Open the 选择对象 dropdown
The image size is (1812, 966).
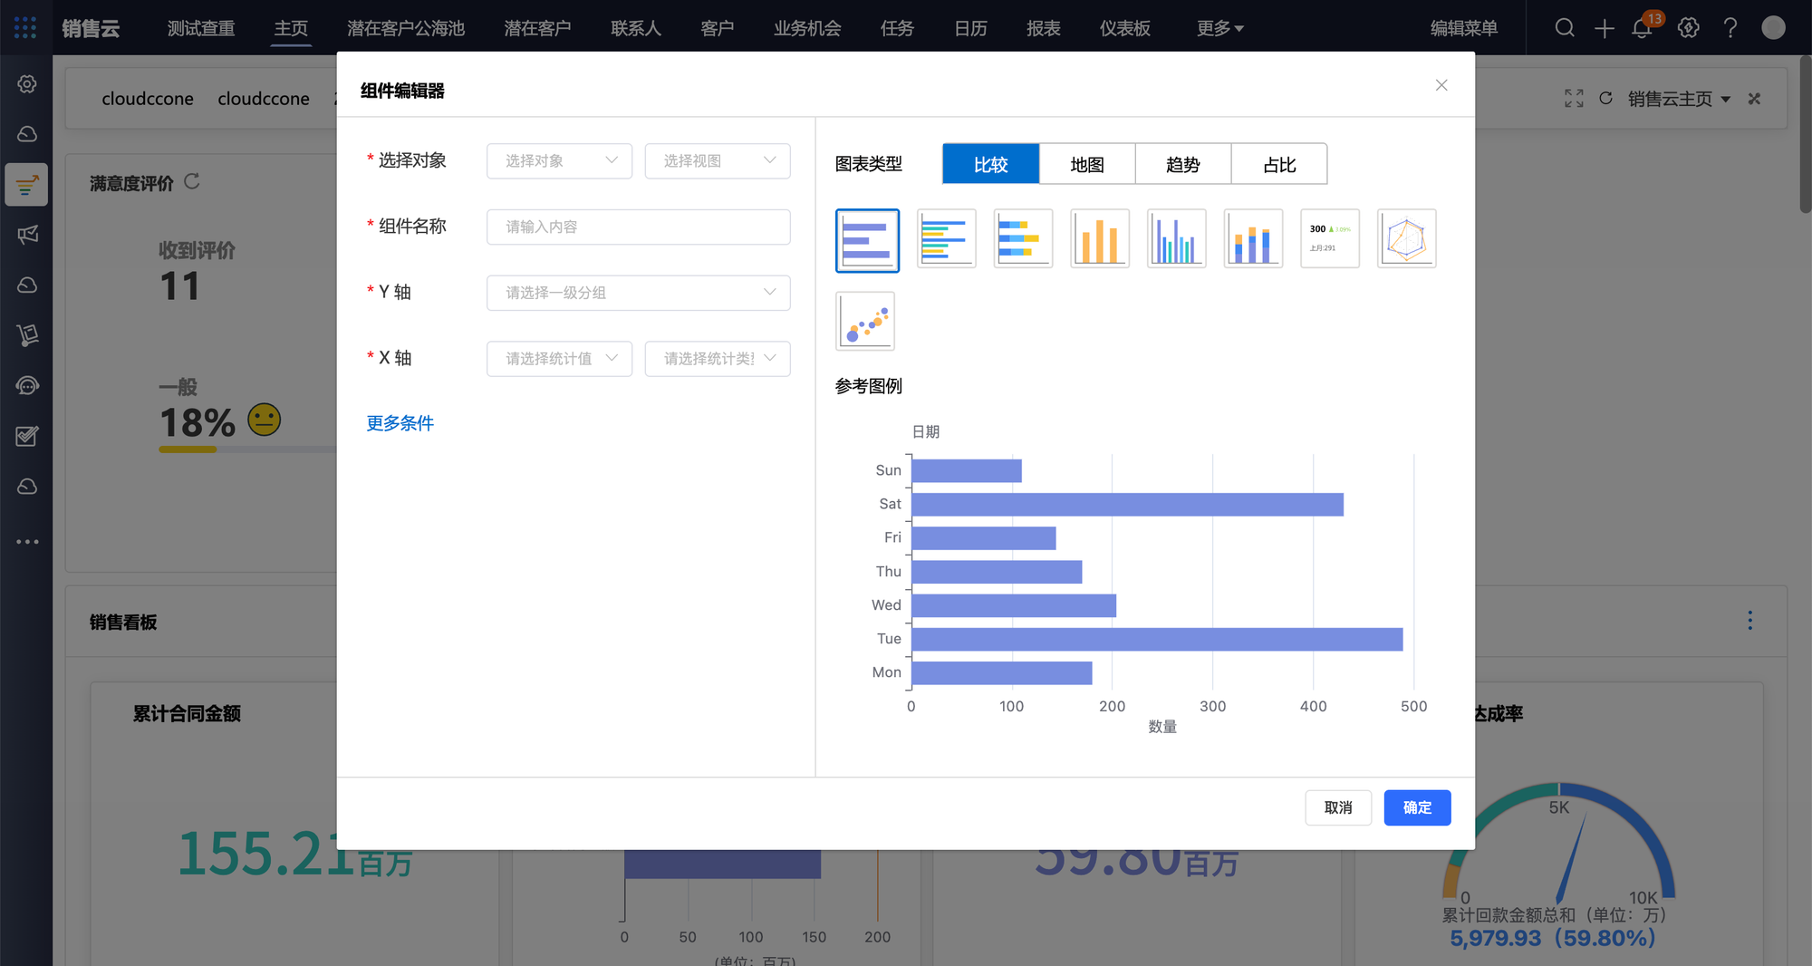pos(559,161)
